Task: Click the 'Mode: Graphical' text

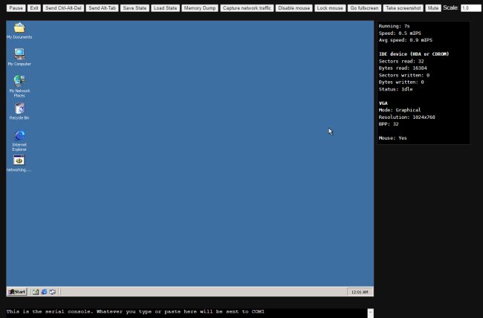Action: click(x=400, y=110)
